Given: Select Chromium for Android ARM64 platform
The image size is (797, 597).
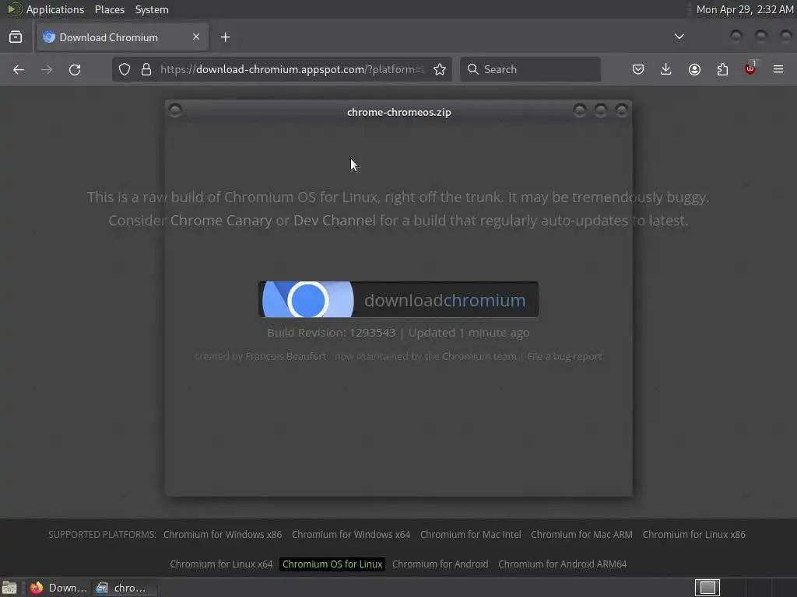Looking at the screenshot, I should point(563,564).
